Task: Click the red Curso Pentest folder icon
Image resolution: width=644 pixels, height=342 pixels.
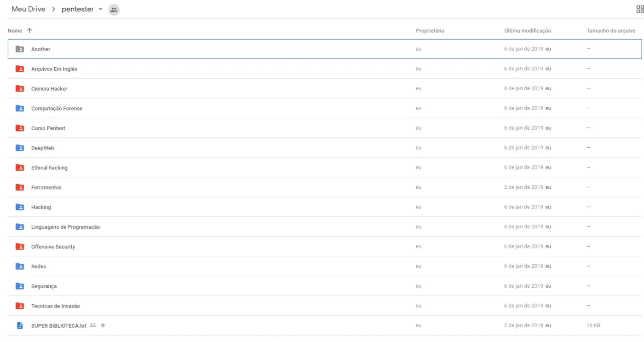Action: tap(20, 128)
